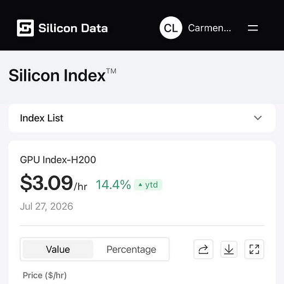Click the Jul 27, 2026 date
The width and height of the screenshot is (284, 284).
(46, 206)
